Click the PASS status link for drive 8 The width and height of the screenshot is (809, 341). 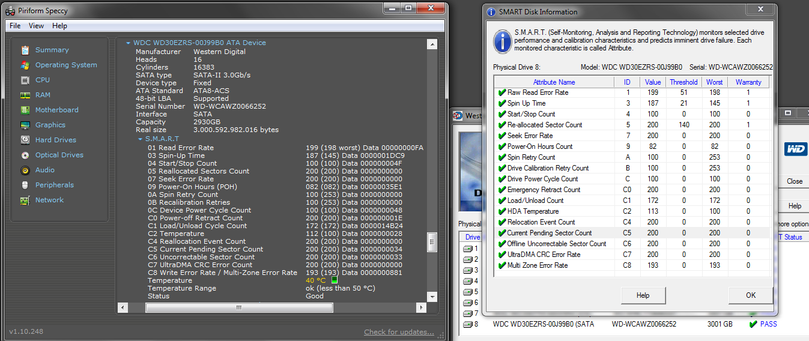(769, 324)
